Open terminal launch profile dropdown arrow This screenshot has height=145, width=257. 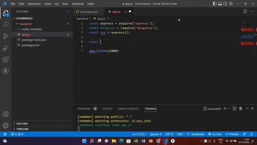(x=229, y=109)
